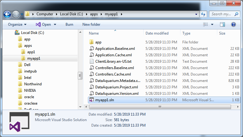This screenshot has height=137, width=243.
Task: Select the app folder in the navigation tree
Action: coord(27,39)
